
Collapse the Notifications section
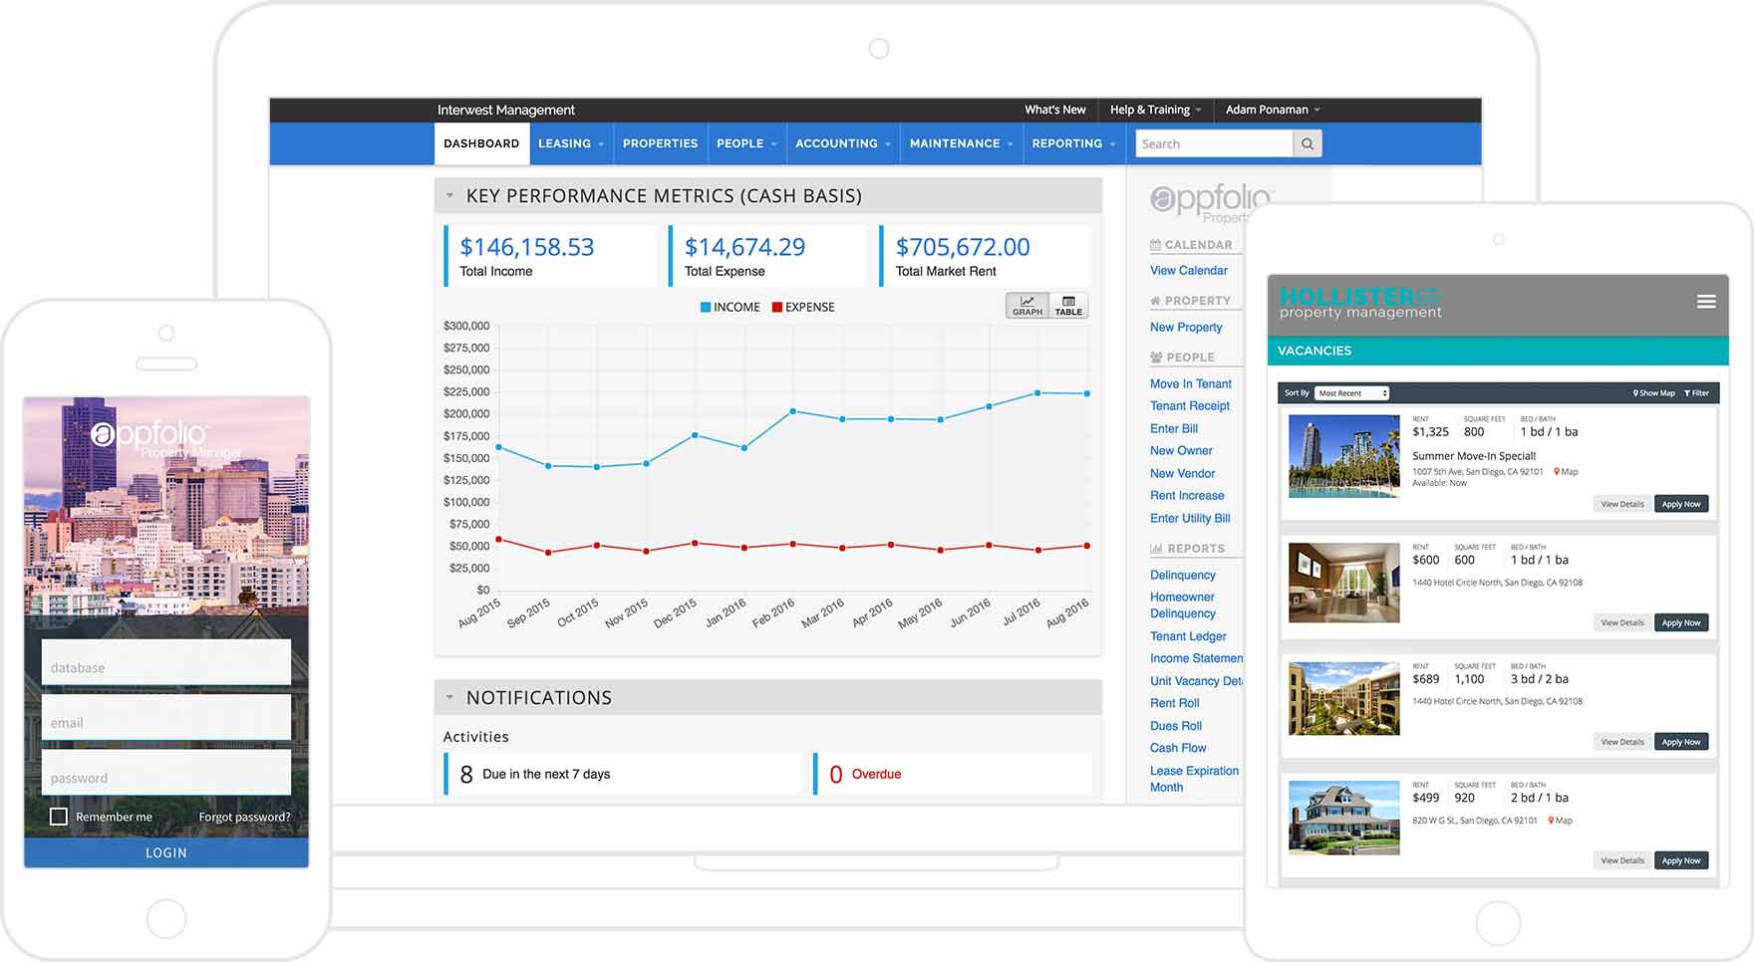449,698
